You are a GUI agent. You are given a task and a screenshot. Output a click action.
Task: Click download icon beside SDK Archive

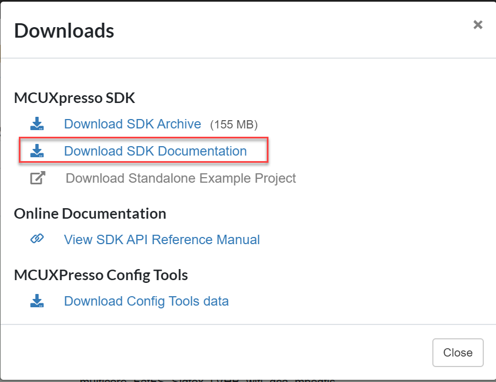tap(37, 124)
